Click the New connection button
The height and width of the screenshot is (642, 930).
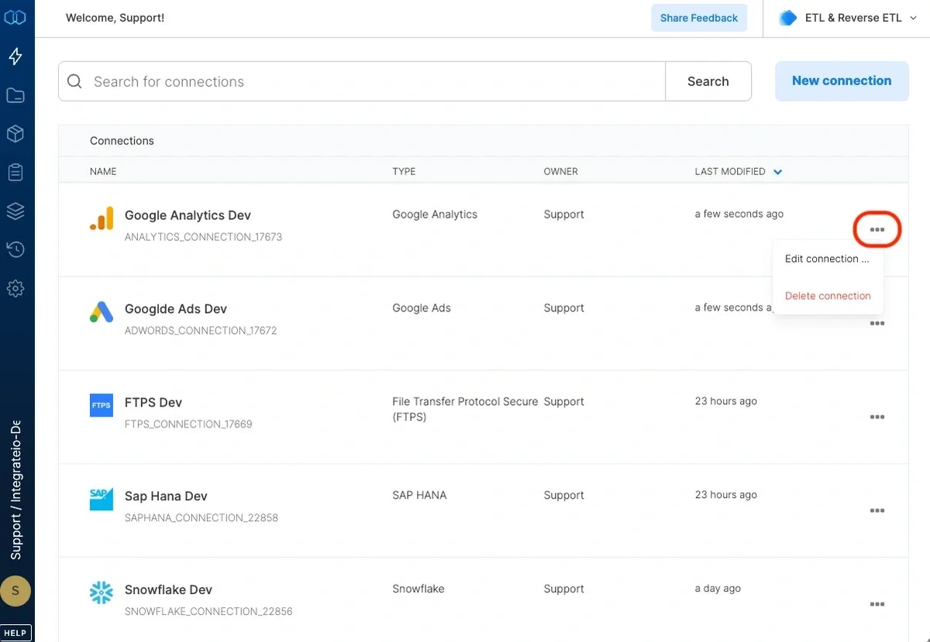841,81
